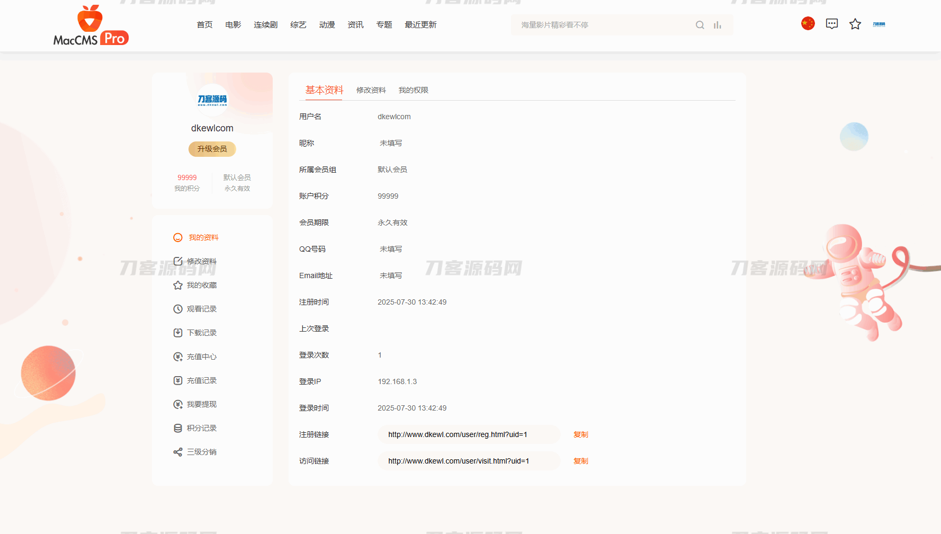Viewport: 941px width, 534px height.
Task: Open rankings via the bar chart icon
Action: [x=718, y=24]
